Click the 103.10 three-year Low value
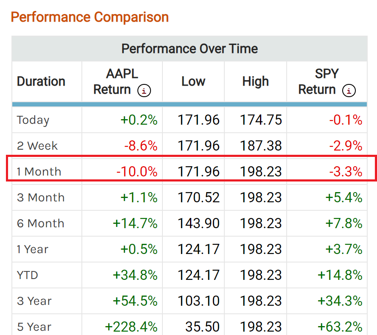 tap(198, 301)
